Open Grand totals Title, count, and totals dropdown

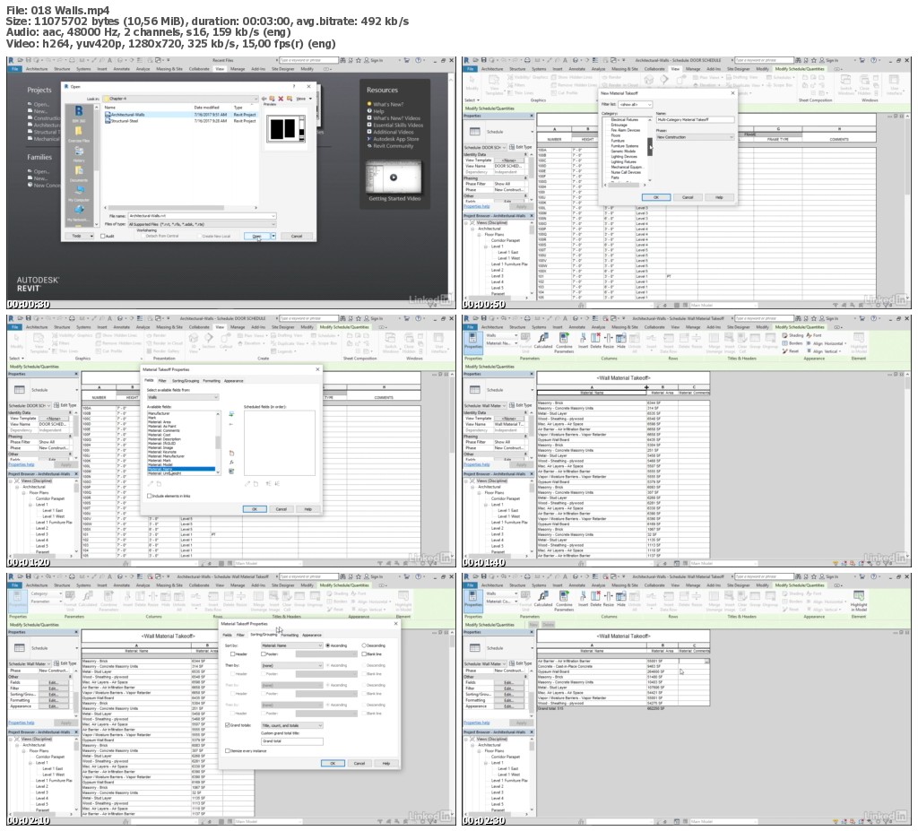(x=291, y=725)
